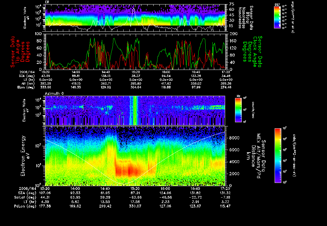Click the "PdLon (deg)" row label

point(25,206)
